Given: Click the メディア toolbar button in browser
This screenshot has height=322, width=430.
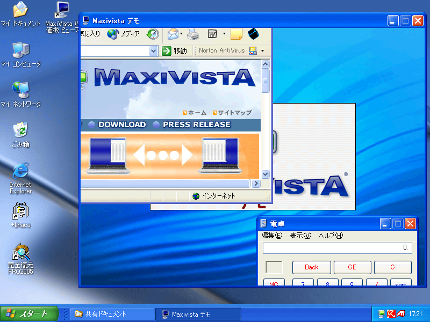Looking at the screenshot, I should [x=124, y=34].
